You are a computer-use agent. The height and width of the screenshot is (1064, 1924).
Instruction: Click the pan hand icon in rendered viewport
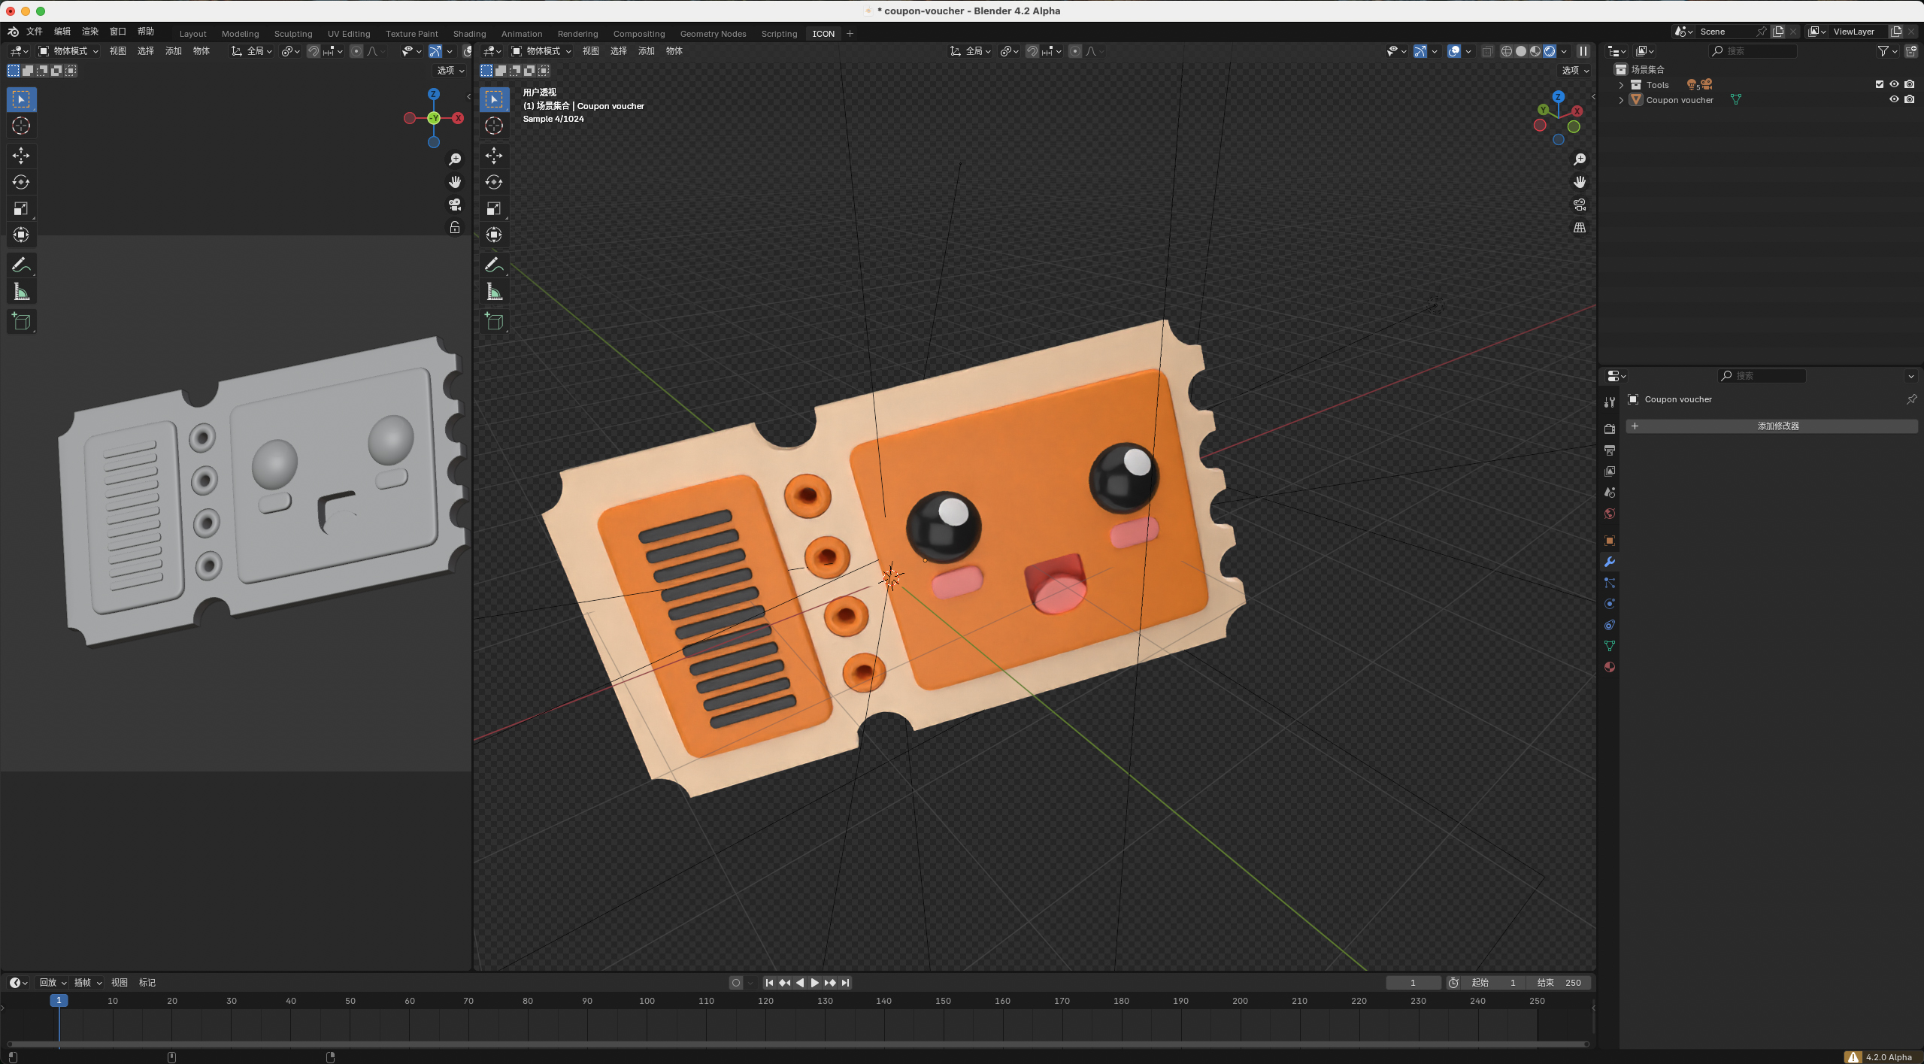tap(1580, 182)
